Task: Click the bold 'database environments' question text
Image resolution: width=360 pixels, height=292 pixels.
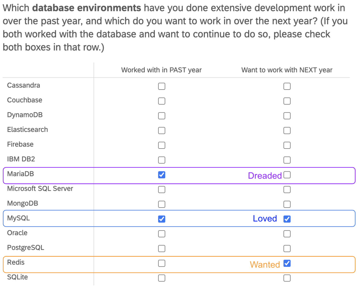Action: point(87,8)
